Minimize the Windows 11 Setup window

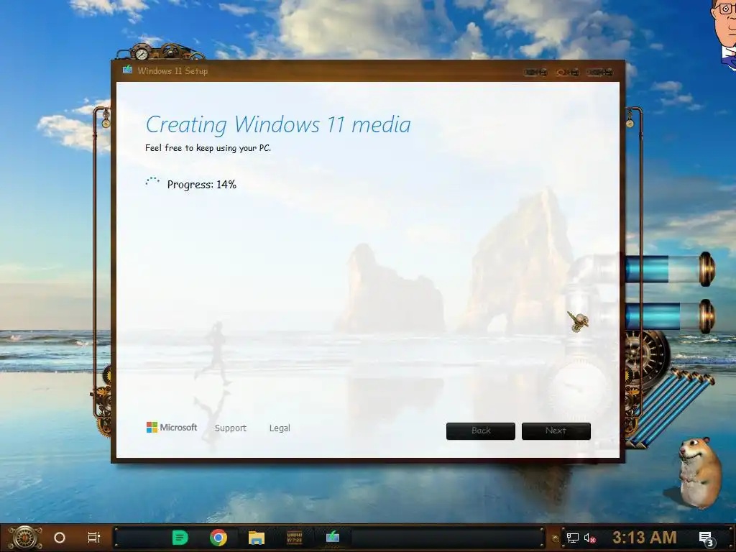pyautogui.click(x=535, y=73)
